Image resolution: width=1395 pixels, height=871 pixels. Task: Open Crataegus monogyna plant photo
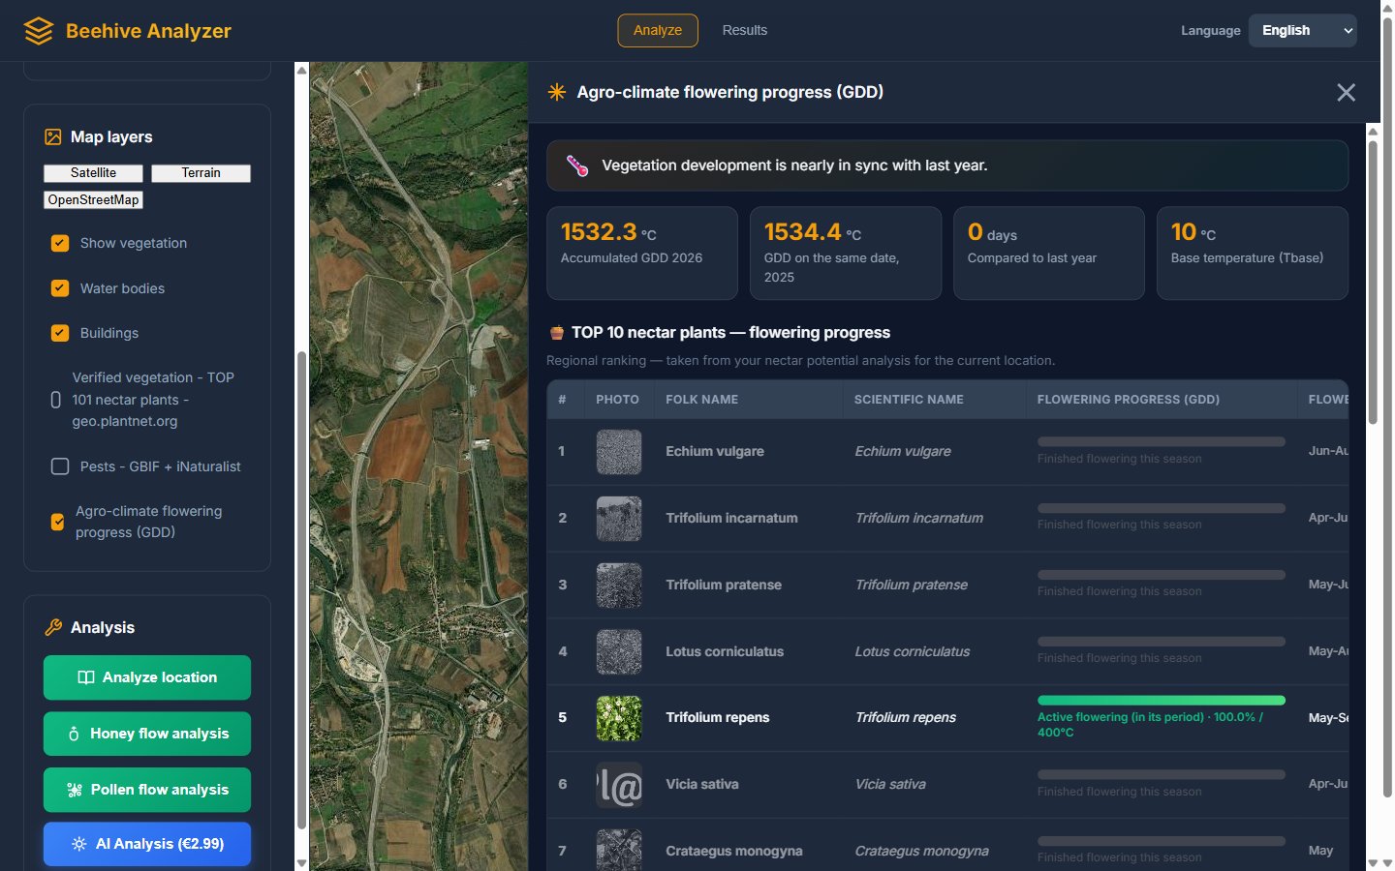pyautogui.click(x=619, y=850)
